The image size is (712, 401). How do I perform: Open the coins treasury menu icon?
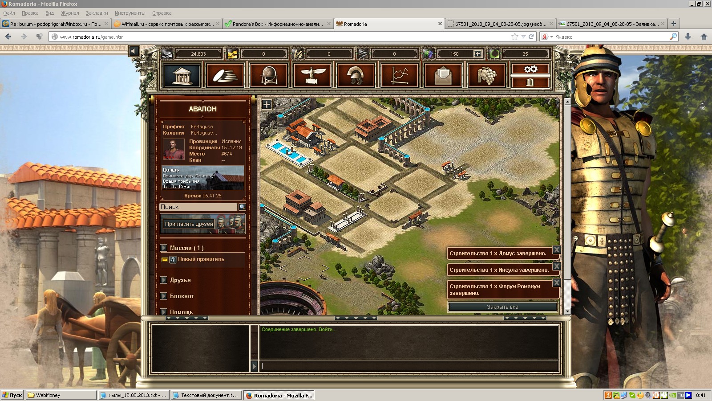point(225,75)
